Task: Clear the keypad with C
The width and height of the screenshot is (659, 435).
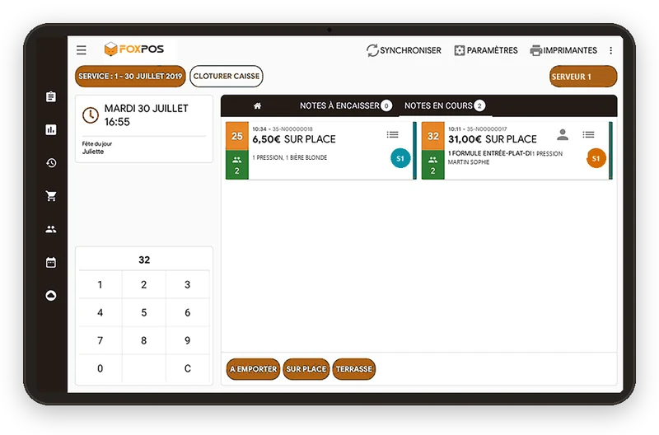Action: pyautogui.click(x=188, y=368)
